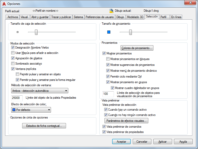The width and height of the screenshot is (198, 149).
Task: Click the pickbox size preview square
Action: [18, 32]
